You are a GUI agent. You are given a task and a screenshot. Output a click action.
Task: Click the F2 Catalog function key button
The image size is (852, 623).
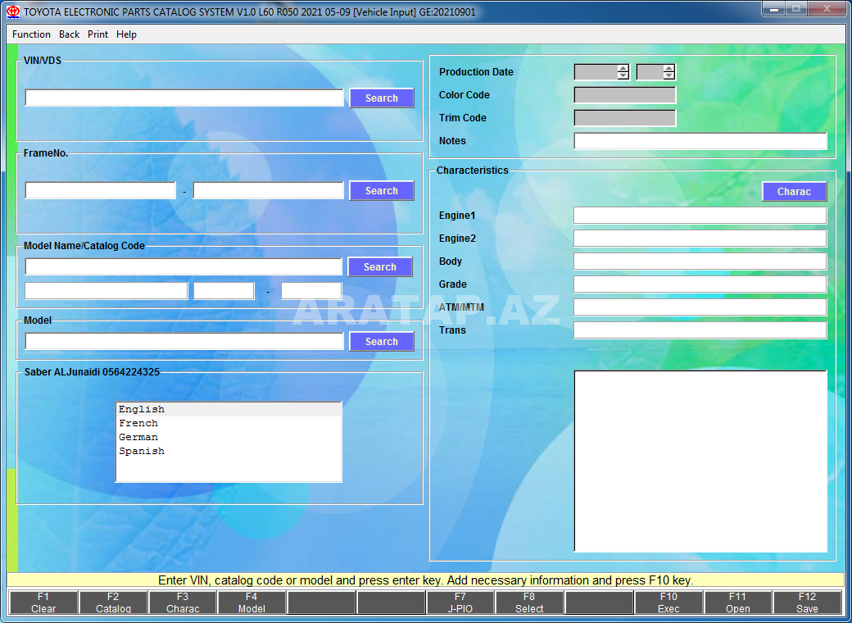coord(113,603)
